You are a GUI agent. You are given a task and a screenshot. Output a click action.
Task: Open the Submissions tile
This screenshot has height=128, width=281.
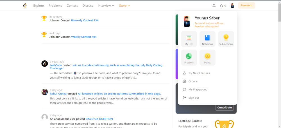(226, 39)
